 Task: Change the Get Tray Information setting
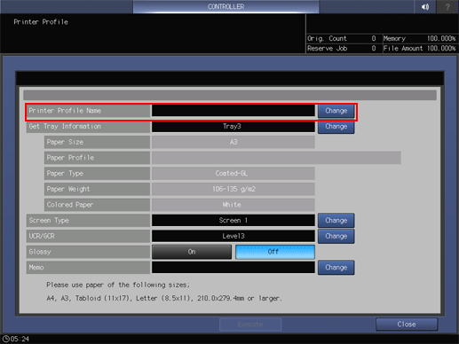pyautogui.click(x=336, y=127)
